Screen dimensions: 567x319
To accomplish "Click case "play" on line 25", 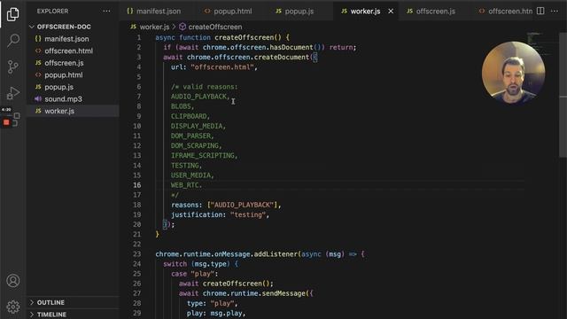I will (x=195, y=274).
